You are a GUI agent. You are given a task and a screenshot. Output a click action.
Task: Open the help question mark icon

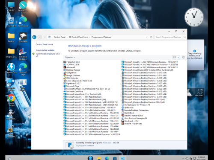tap(184, 57)
